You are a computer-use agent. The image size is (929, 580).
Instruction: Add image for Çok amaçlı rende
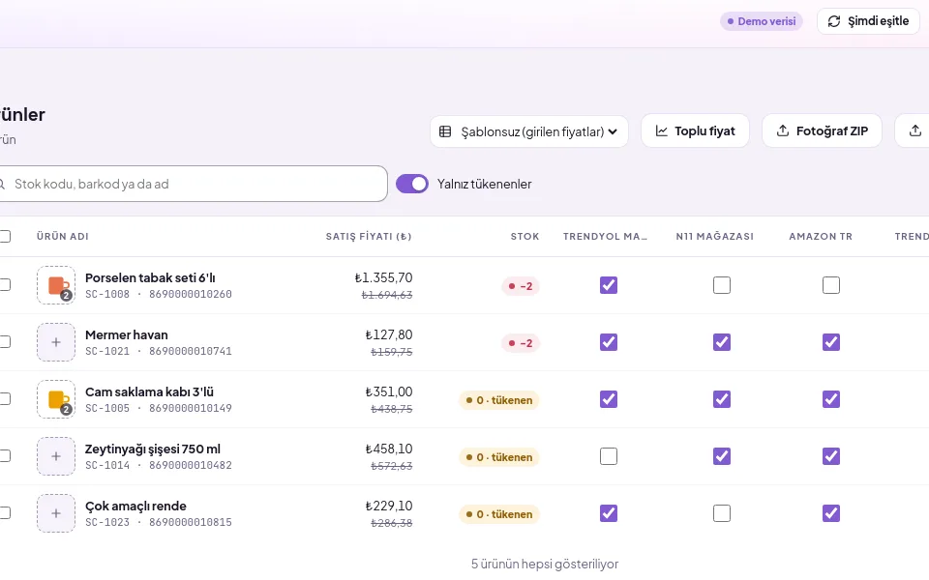point(56,513)
